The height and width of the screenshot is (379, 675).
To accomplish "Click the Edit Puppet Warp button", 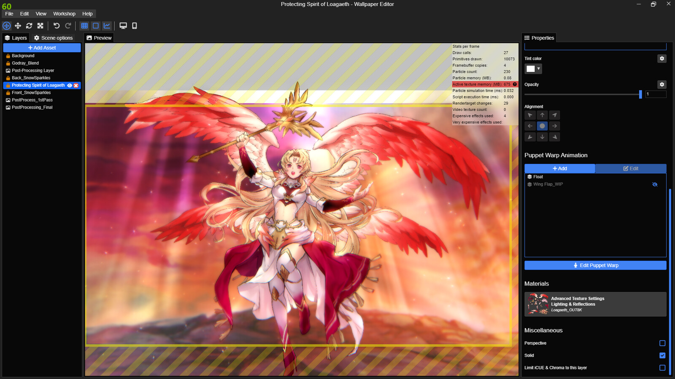I will click(595, 265).
